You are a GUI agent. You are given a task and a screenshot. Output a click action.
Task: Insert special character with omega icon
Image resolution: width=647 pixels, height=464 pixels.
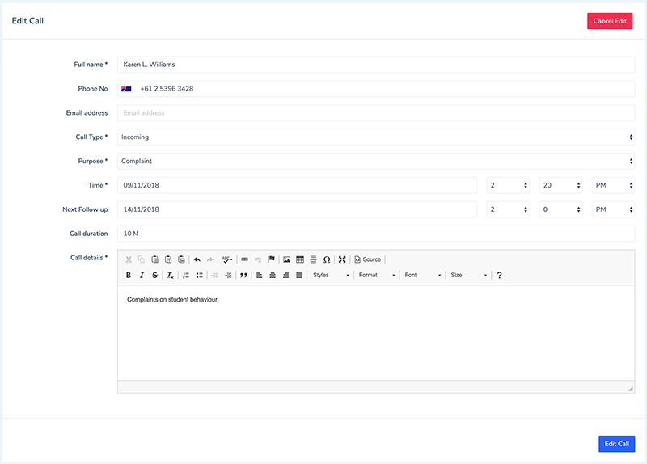point(327,259)
